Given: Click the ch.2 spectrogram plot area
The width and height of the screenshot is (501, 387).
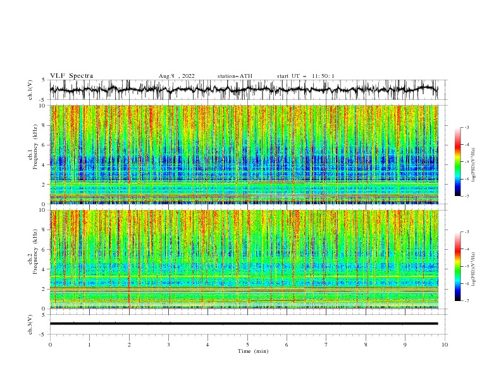Looking at the screenshot, I should tap(244, 259).
